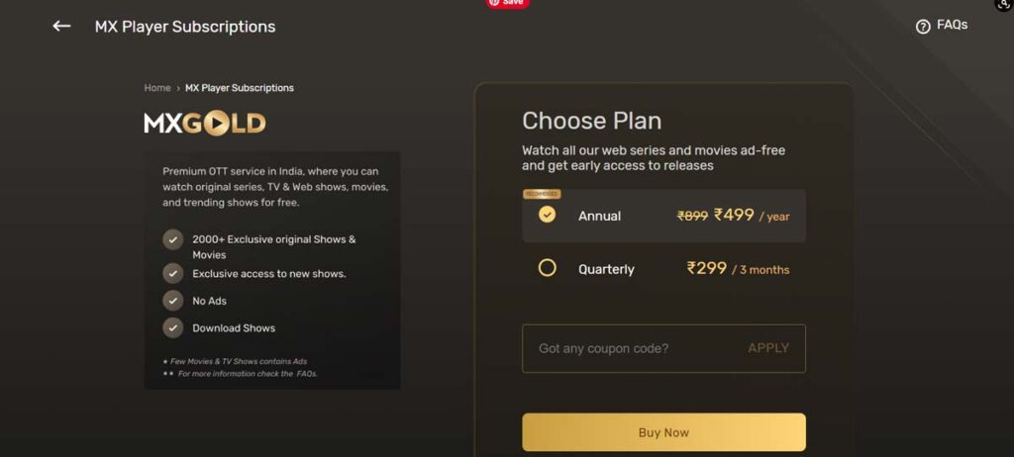This screenshot has width=1014, height=457.
Task: Choose the ₹299 / 3 months plan row
Action: point(663,268)
